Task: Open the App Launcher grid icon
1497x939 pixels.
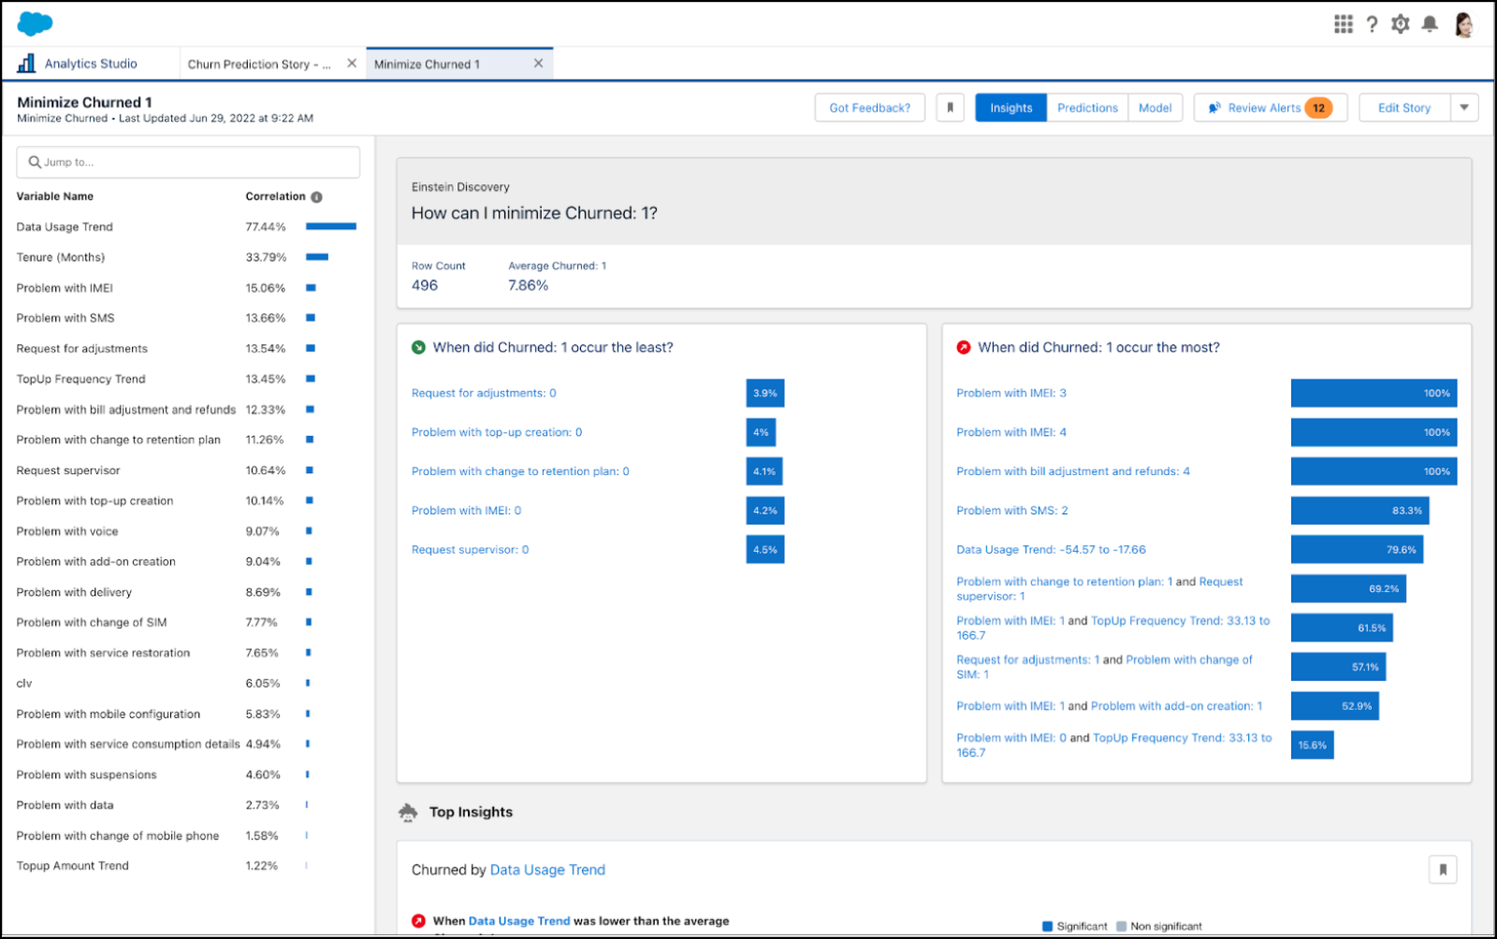Action: 1343,24
